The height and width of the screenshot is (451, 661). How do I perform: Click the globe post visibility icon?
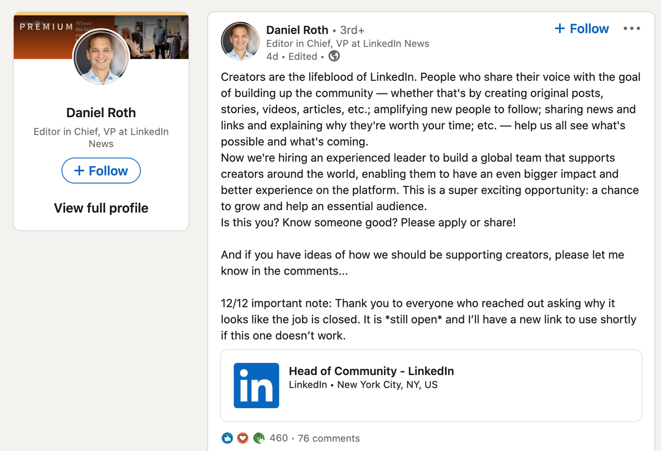click(x=334, y=56)
